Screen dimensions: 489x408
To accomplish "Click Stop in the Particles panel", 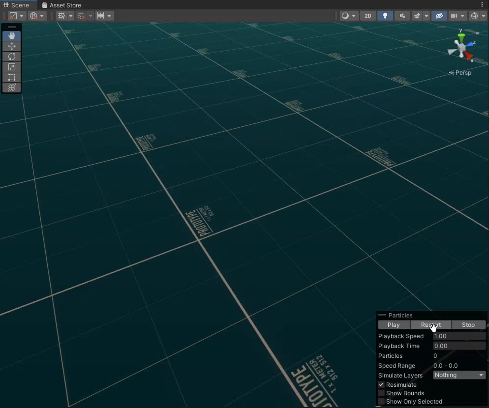I will click(x=468, y=325).
